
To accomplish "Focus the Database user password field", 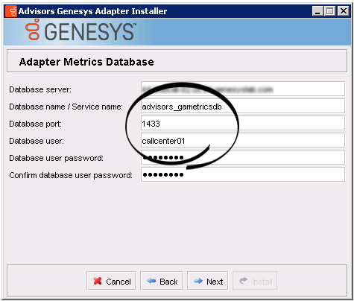I will [x=243, y=158].
